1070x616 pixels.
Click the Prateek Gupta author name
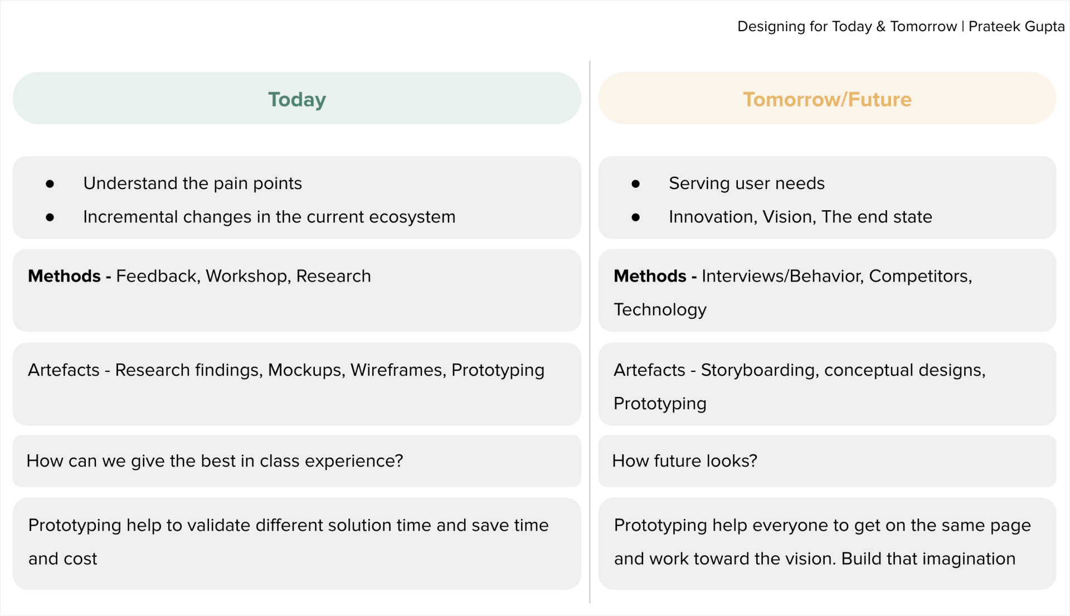[1016, 26]
